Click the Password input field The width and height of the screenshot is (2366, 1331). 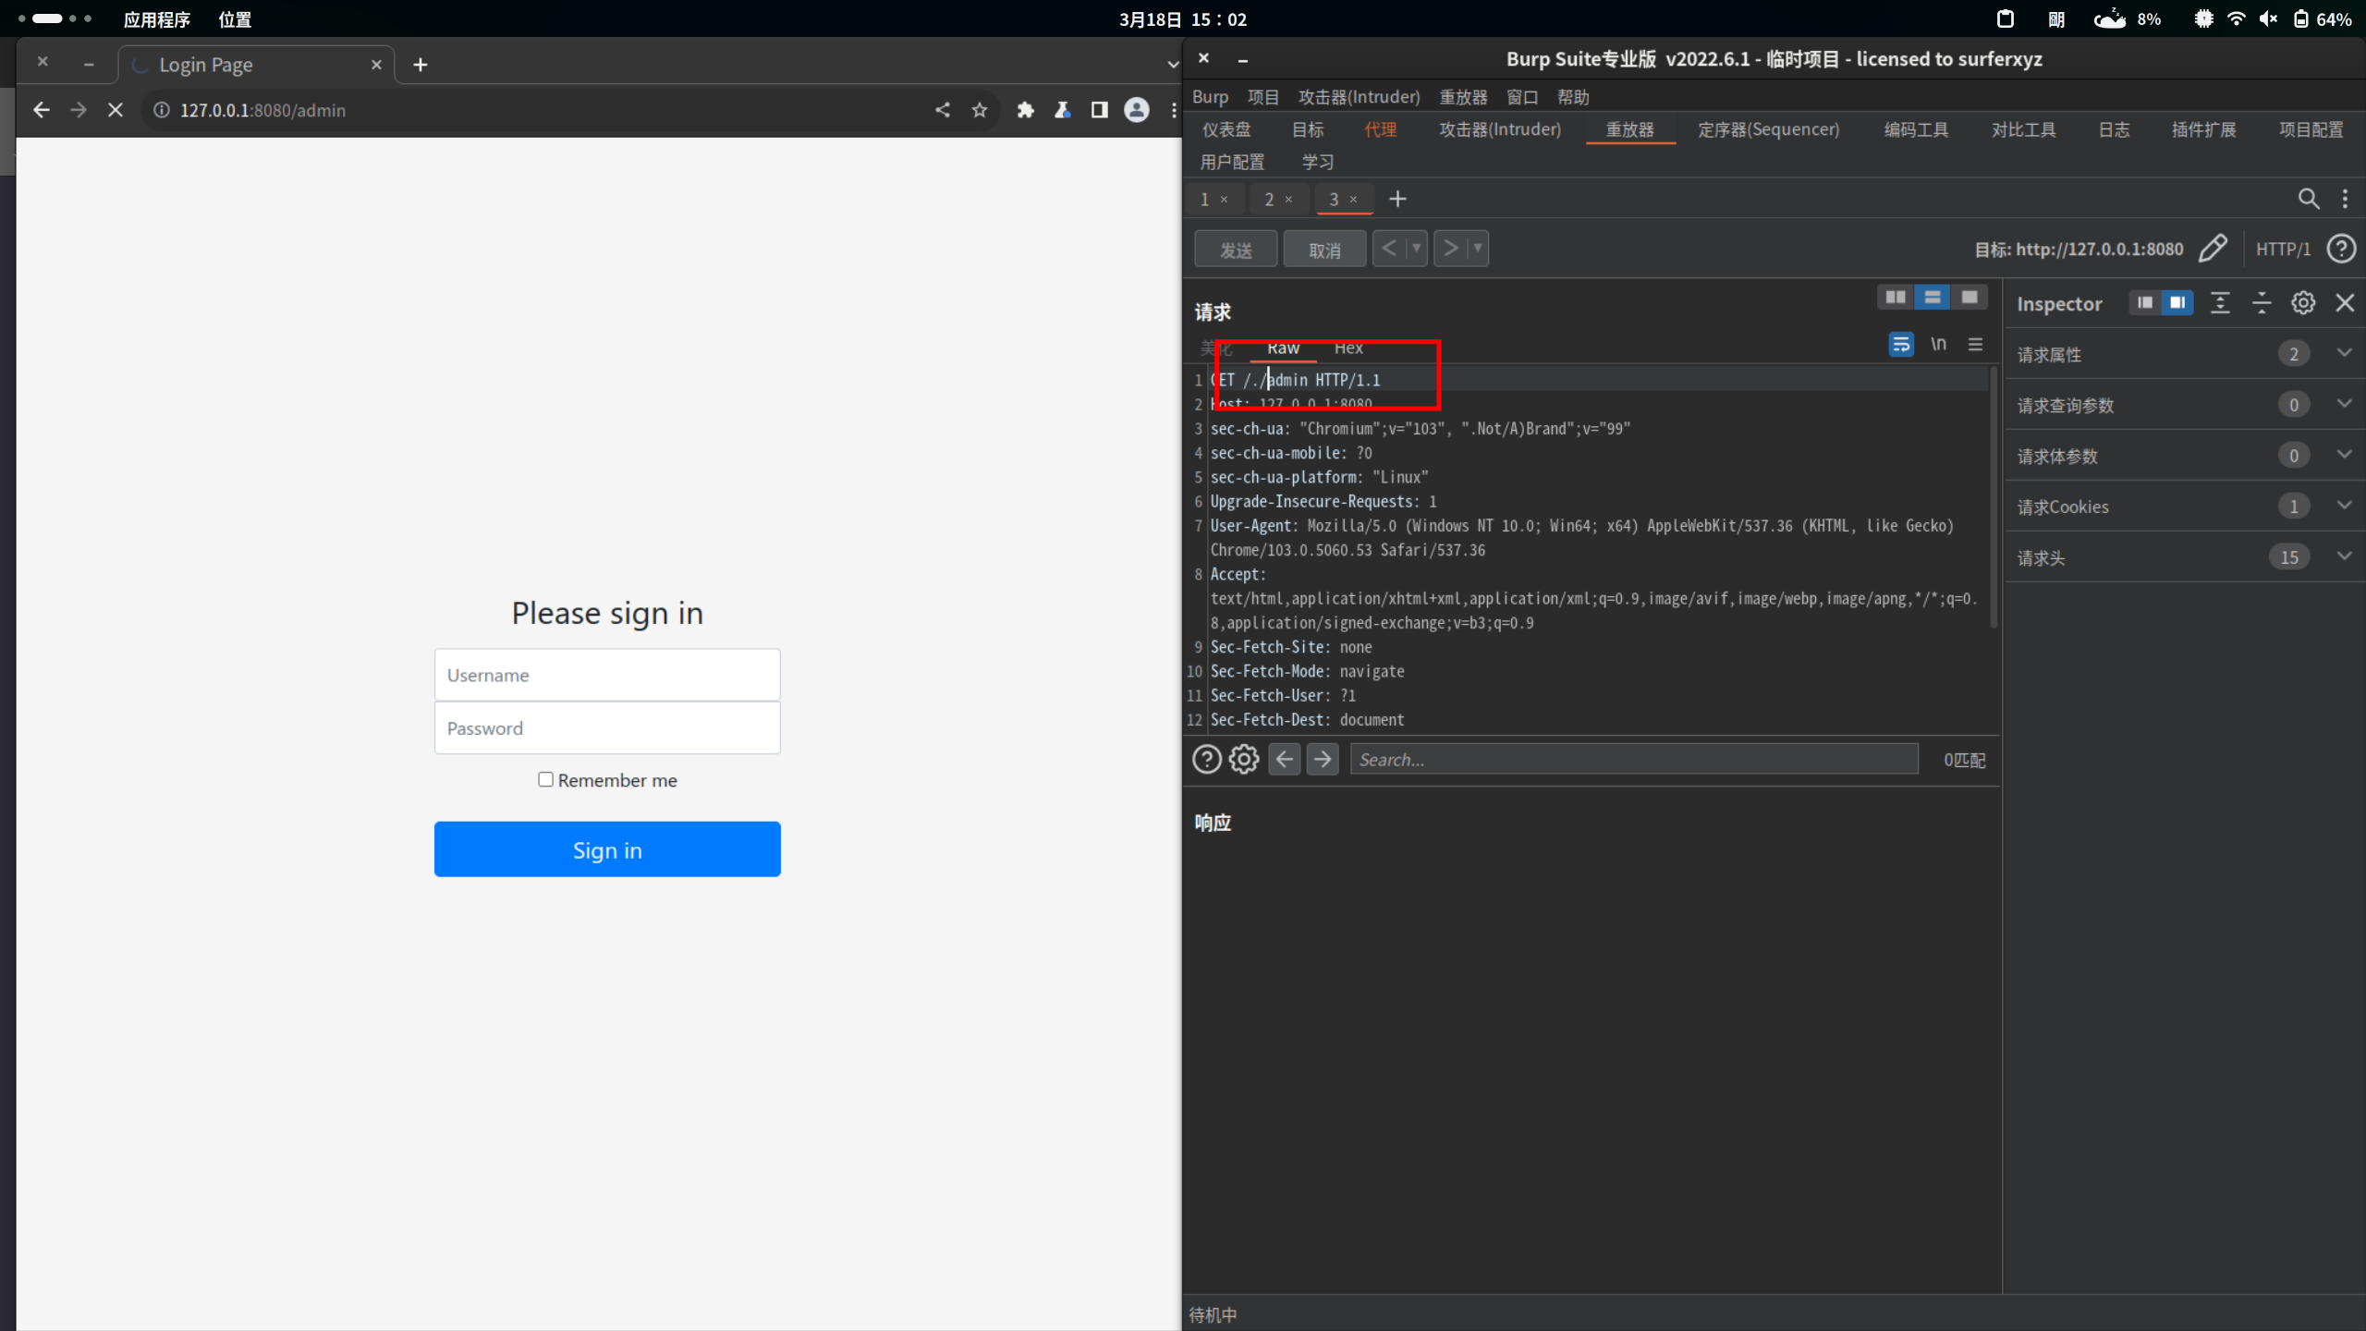pos(607,728)
